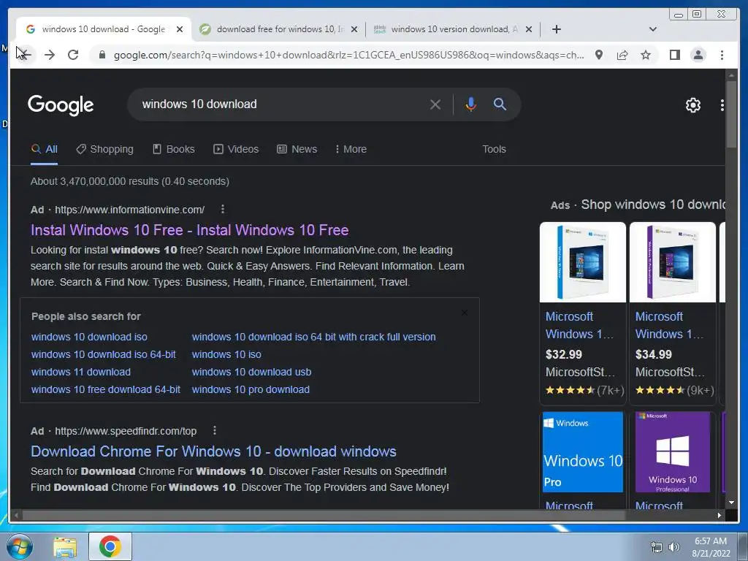Viewport: 748px width, 561px height.
Task: Open Windows Explorer from taskbar
Action: click(65, 546)
